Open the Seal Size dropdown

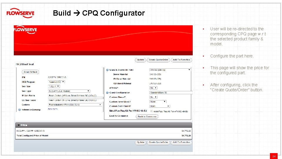(54, 87)
